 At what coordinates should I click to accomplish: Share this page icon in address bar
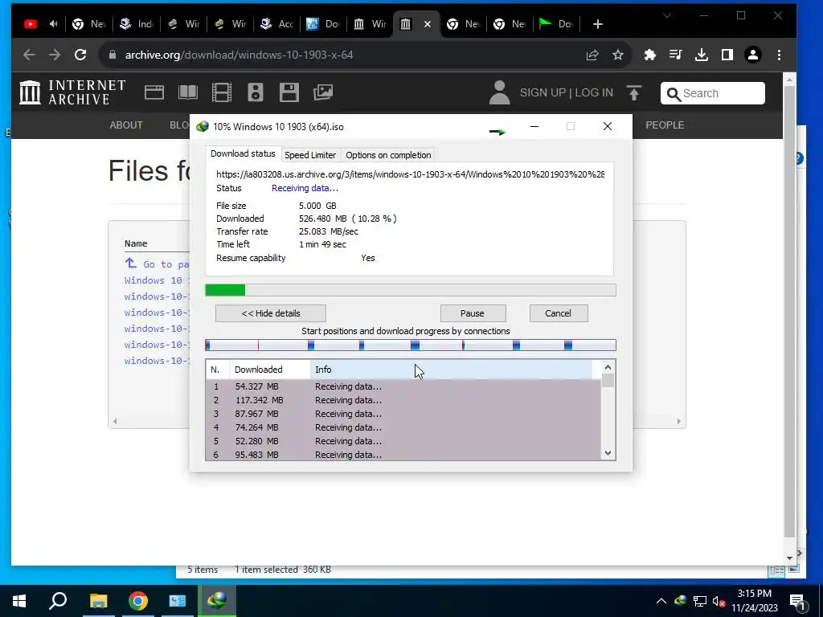point(592,55)
